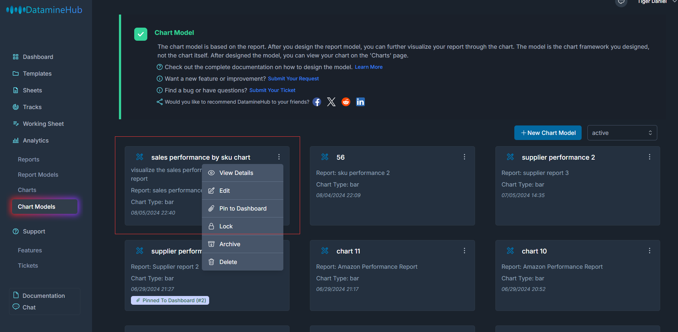Image resolution: width=678 pixels, height=332 pixels.
Task: Click the chart icon on supplier performance 2
Action: (510, 157)
